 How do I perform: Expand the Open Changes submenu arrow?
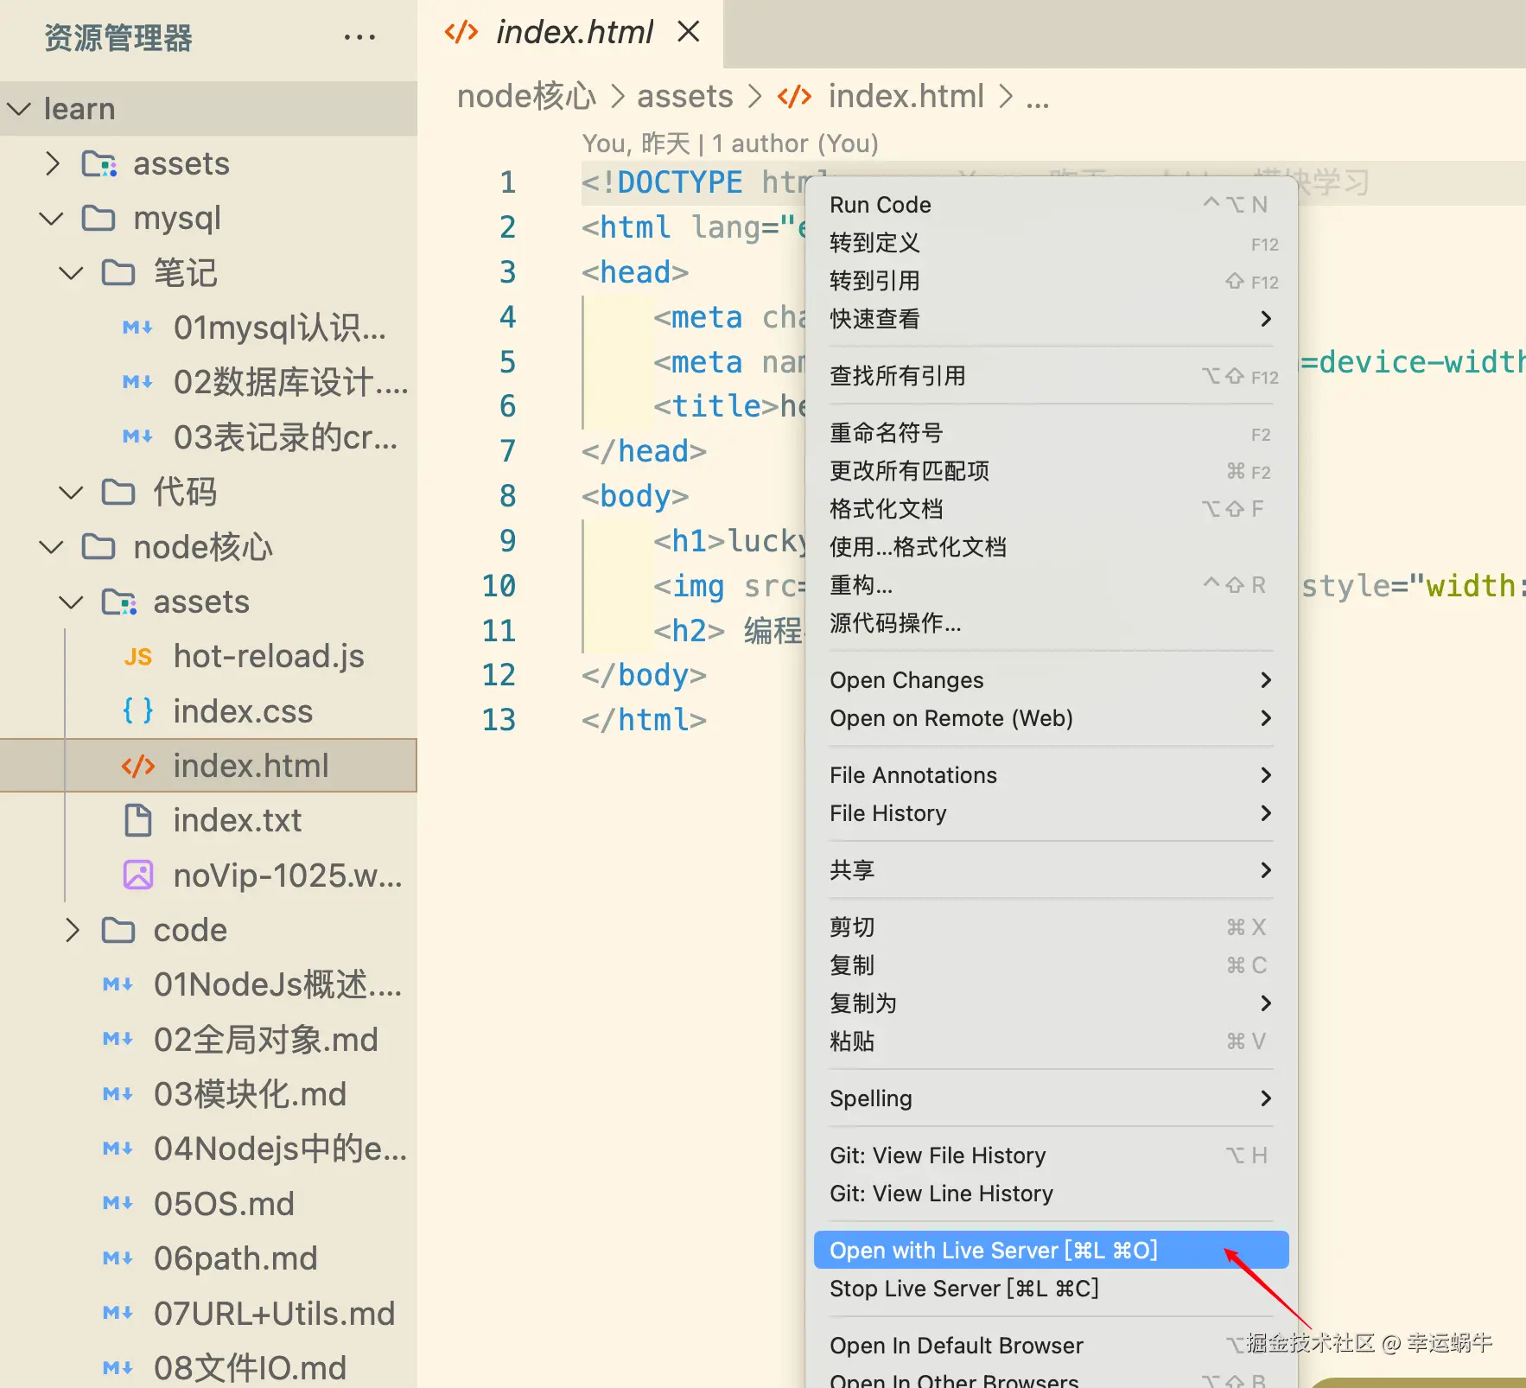[x=1265, y=680]
